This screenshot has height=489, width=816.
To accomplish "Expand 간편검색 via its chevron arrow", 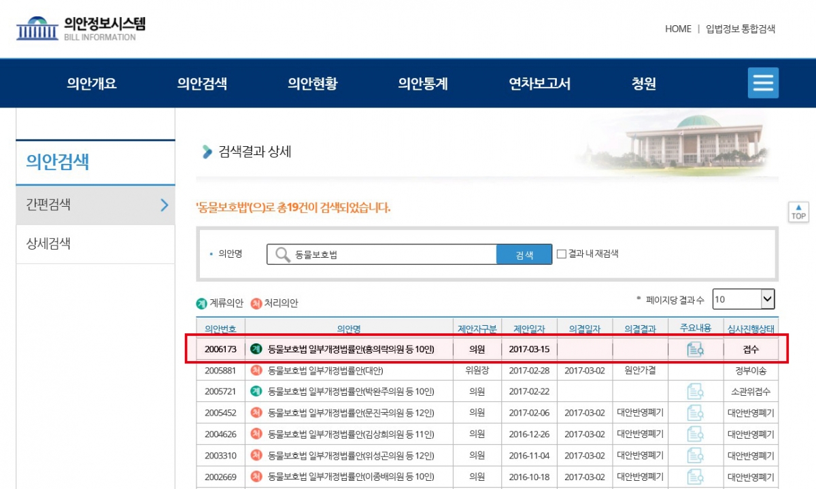I will [164, 205].
